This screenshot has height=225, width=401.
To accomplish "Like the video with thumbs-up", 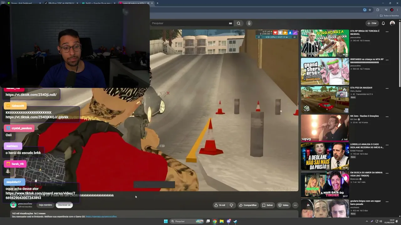I will tap(220, 205).
